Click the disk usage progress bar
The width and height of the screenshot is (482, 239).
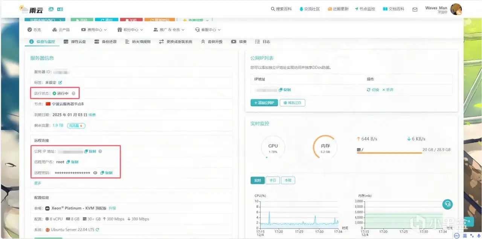coord(389,153)
